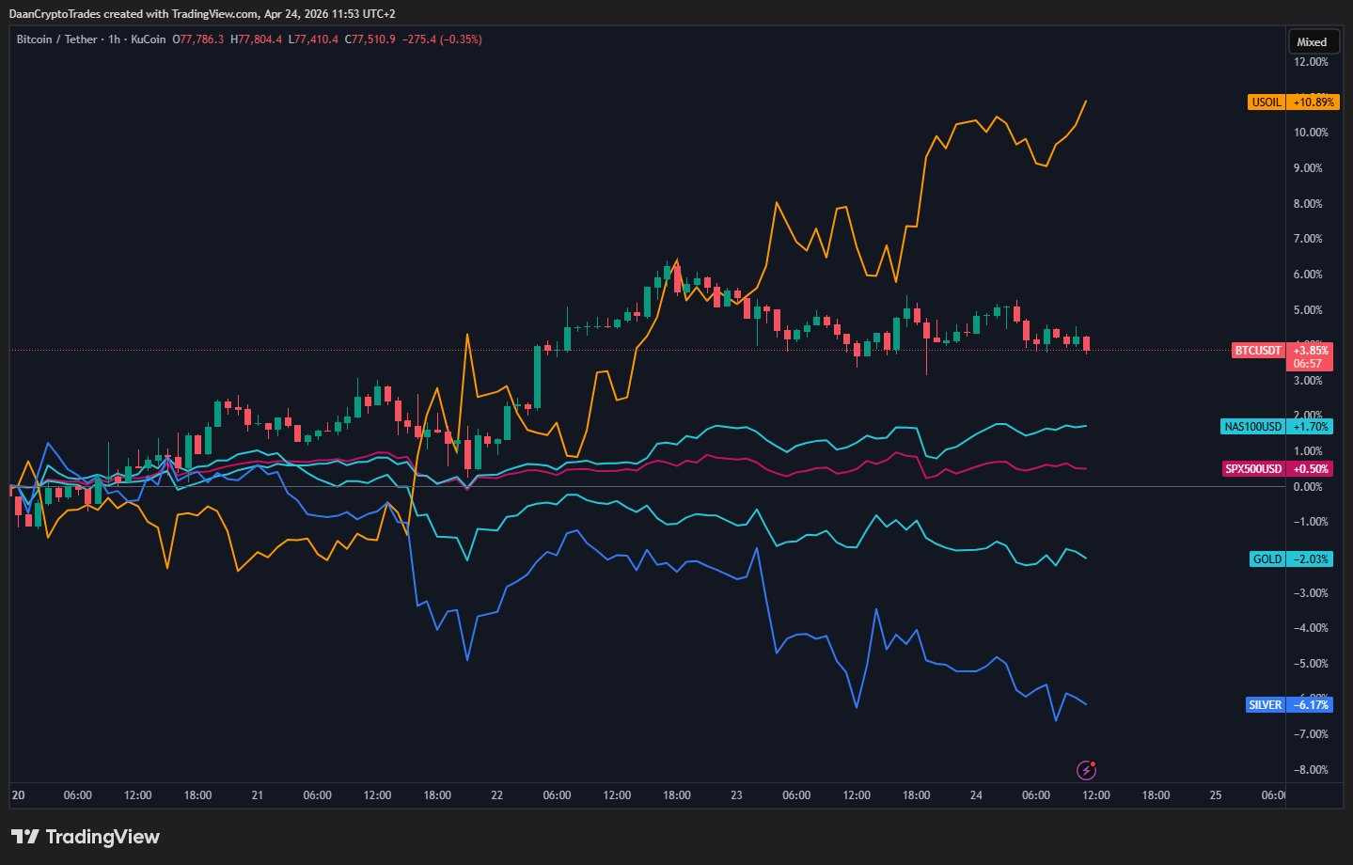Click the 1h interval in chart legend

[x=114, y=39]
